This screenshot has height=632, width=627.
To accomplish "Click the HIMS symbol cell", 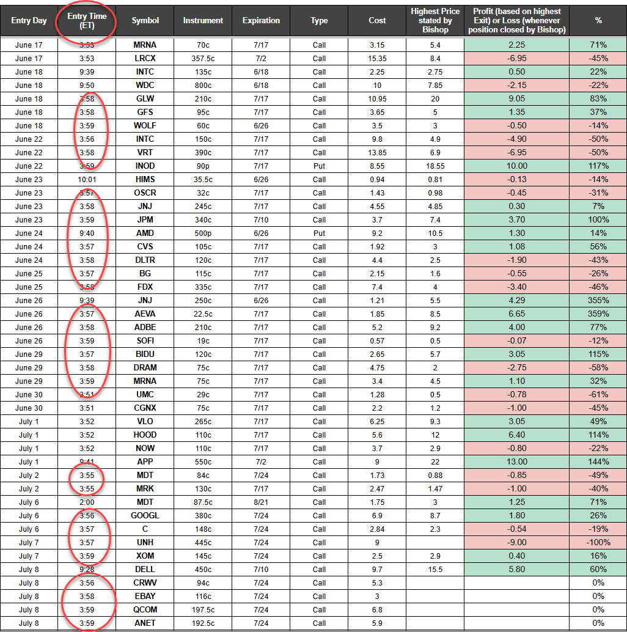I will point(145,179).
